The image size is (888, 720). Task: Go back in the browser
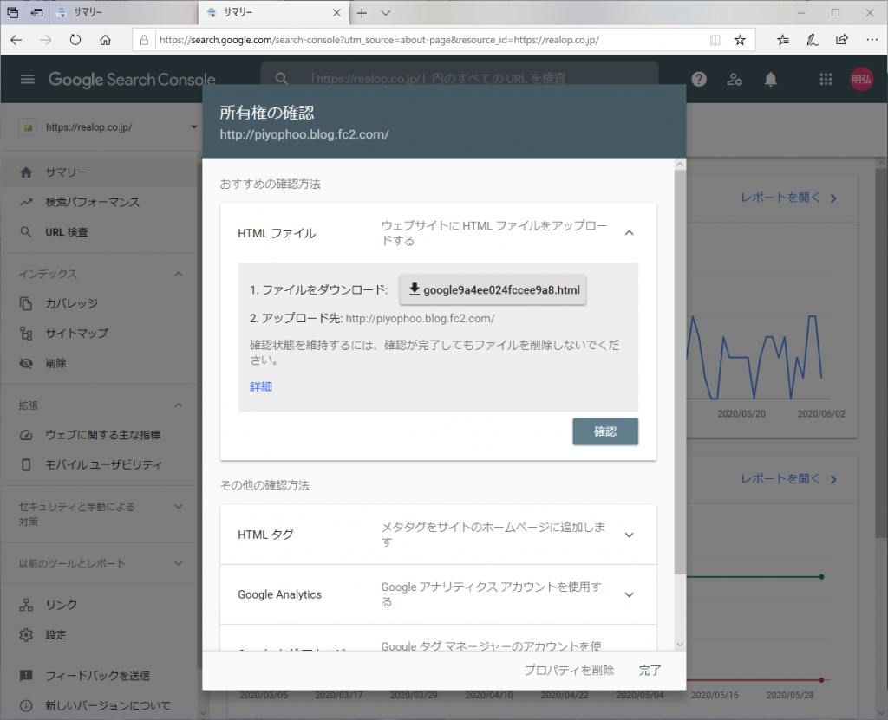pyautogui.click(x=16, y=40)
